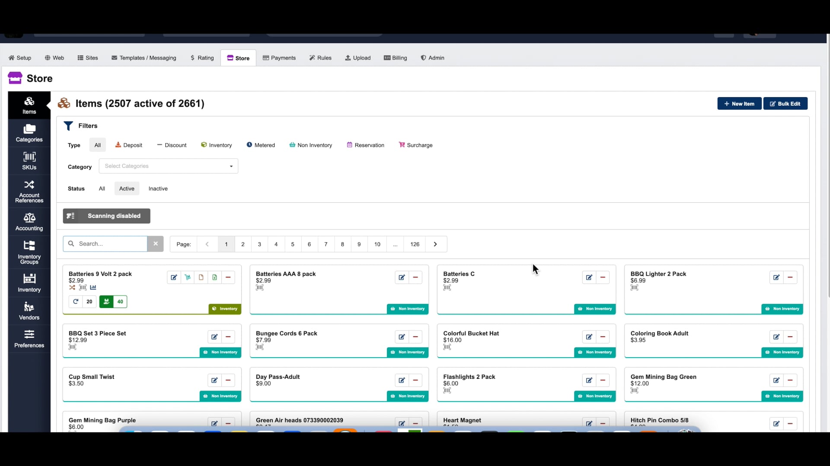Open the Preferences sidebar section

29,339
